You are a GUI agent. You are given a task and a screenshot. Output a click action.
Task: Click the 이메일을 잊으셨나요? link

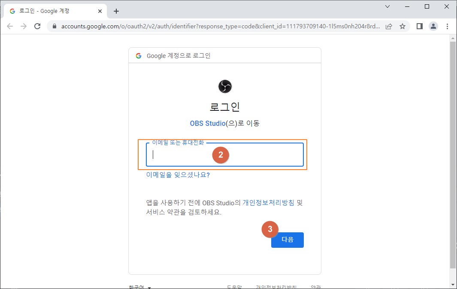pyautogui.click(x=178, y=175)
